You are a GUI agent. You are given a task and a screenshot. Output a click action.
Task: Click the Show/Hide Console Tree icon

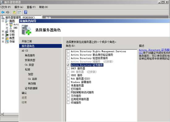(x=19, y=12)
